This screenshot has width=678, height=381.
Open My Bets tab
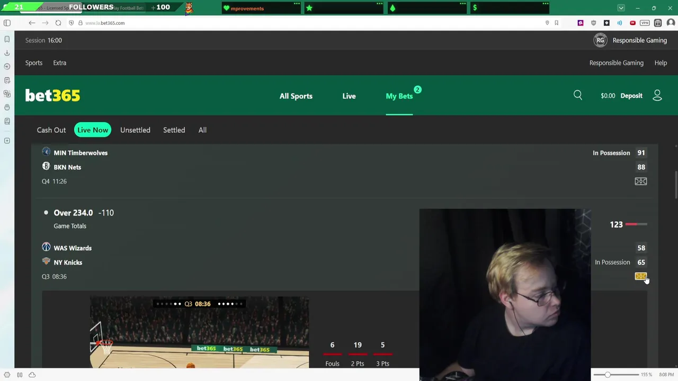(x=399, y=96)
